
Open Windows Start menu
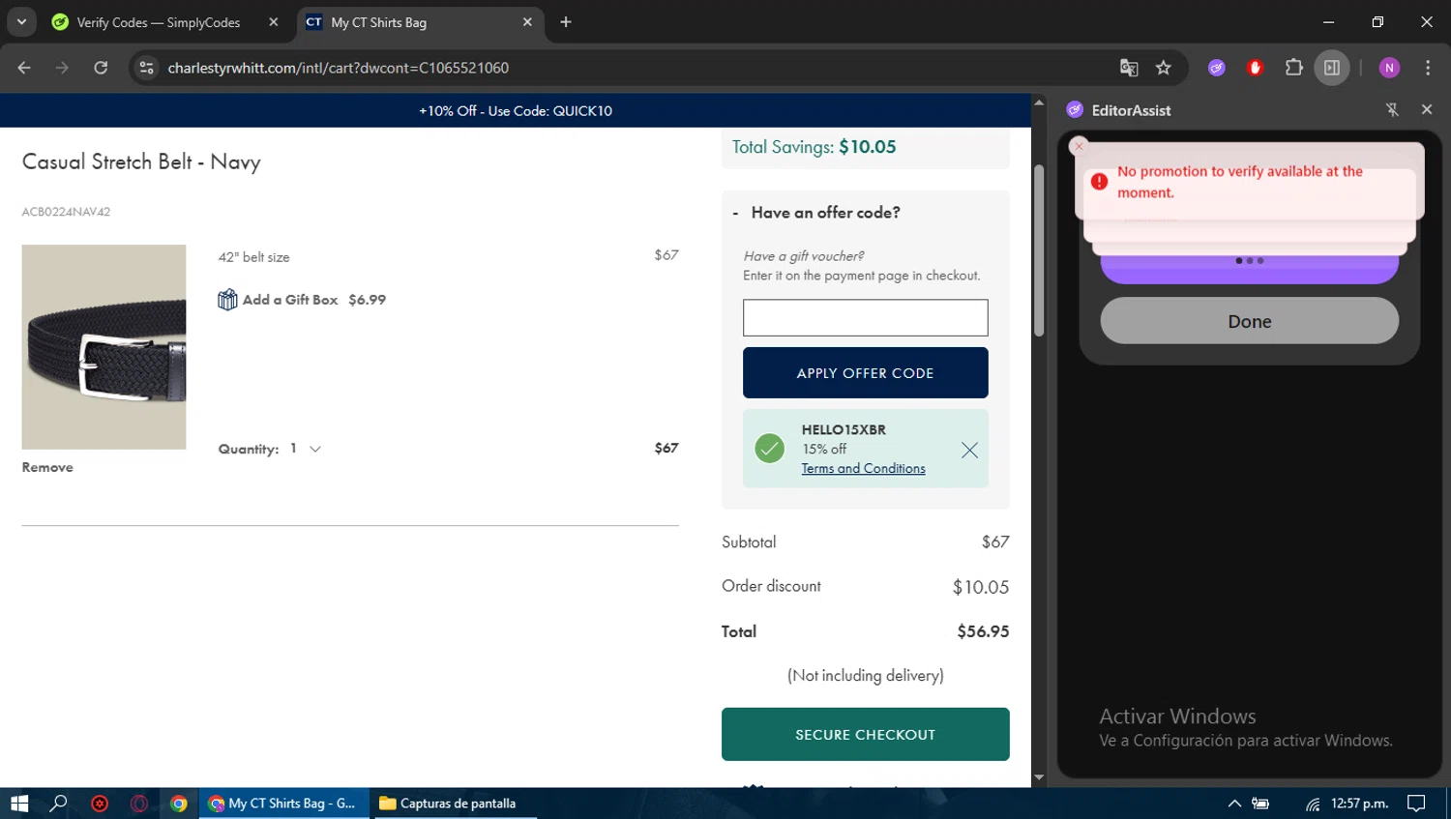click(x=19, y=804)
